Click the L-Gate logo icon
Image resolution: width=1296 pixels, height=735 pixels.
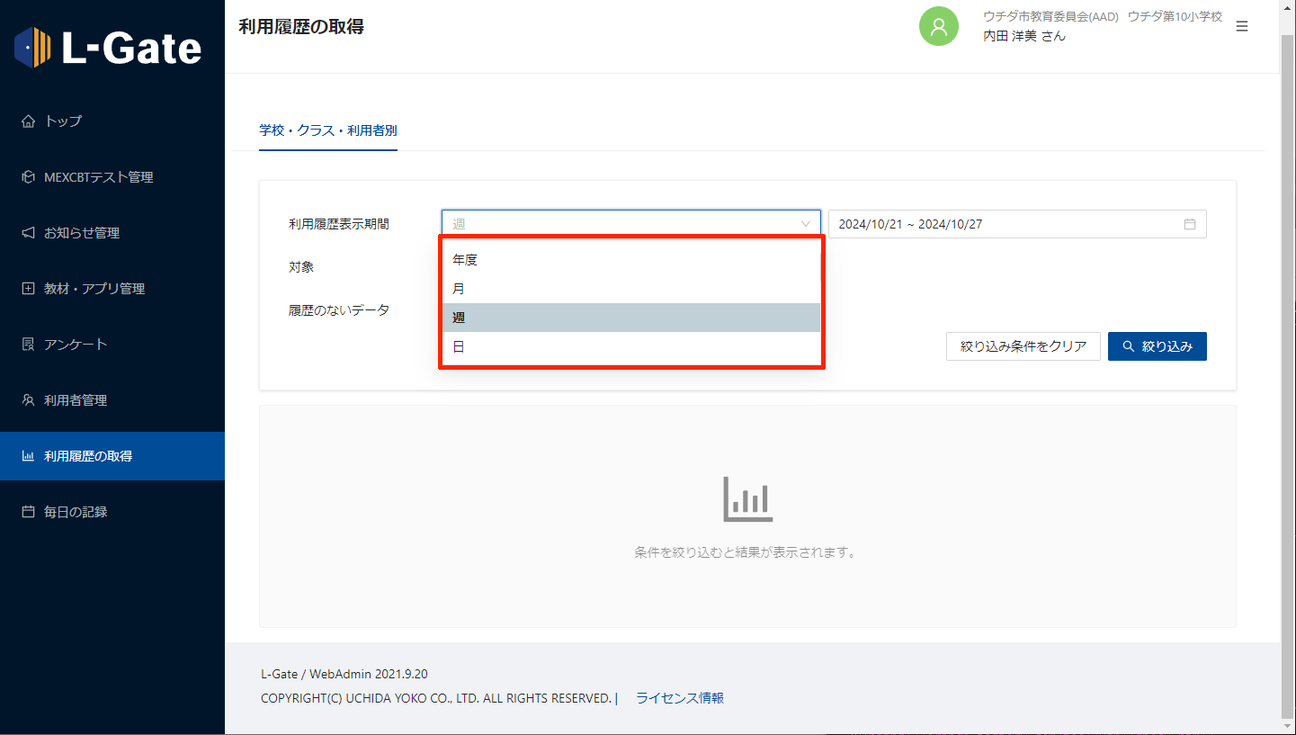pos(33,47)
